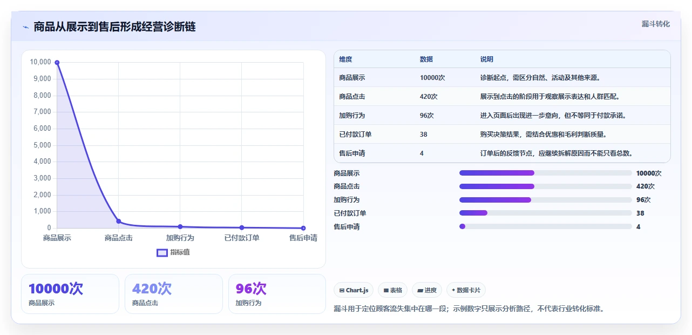Viewport: 692px width, 335px height.
Task: Click the 10,000 y-axis label
Action: (40, 62)
